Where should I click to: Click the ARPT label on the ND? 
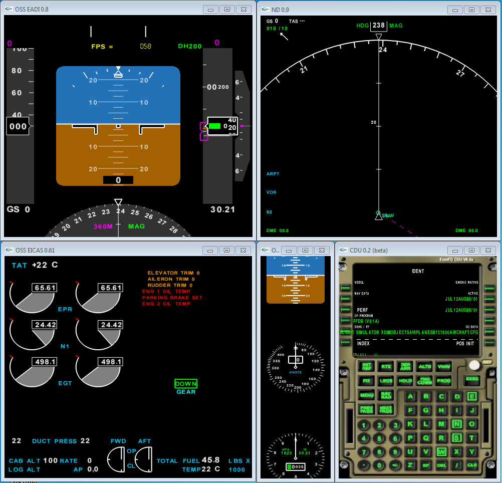[x=273, y=174]
